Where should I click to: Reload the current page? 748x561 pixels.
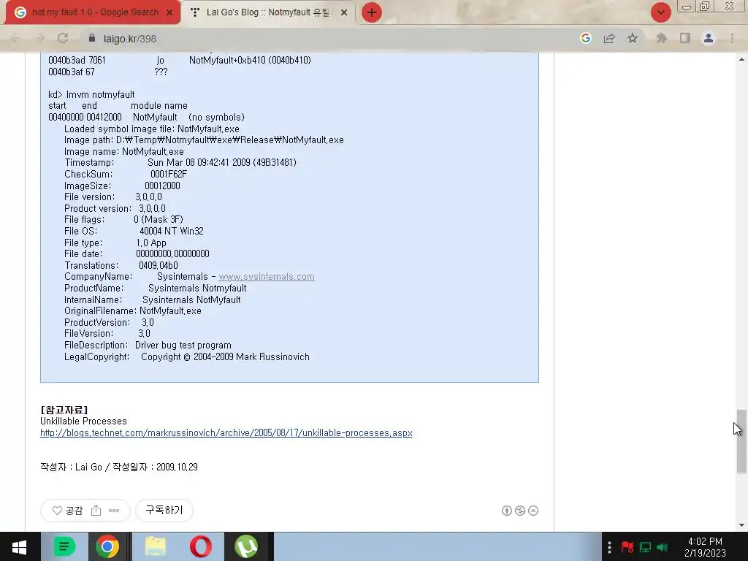click(63, 38)
